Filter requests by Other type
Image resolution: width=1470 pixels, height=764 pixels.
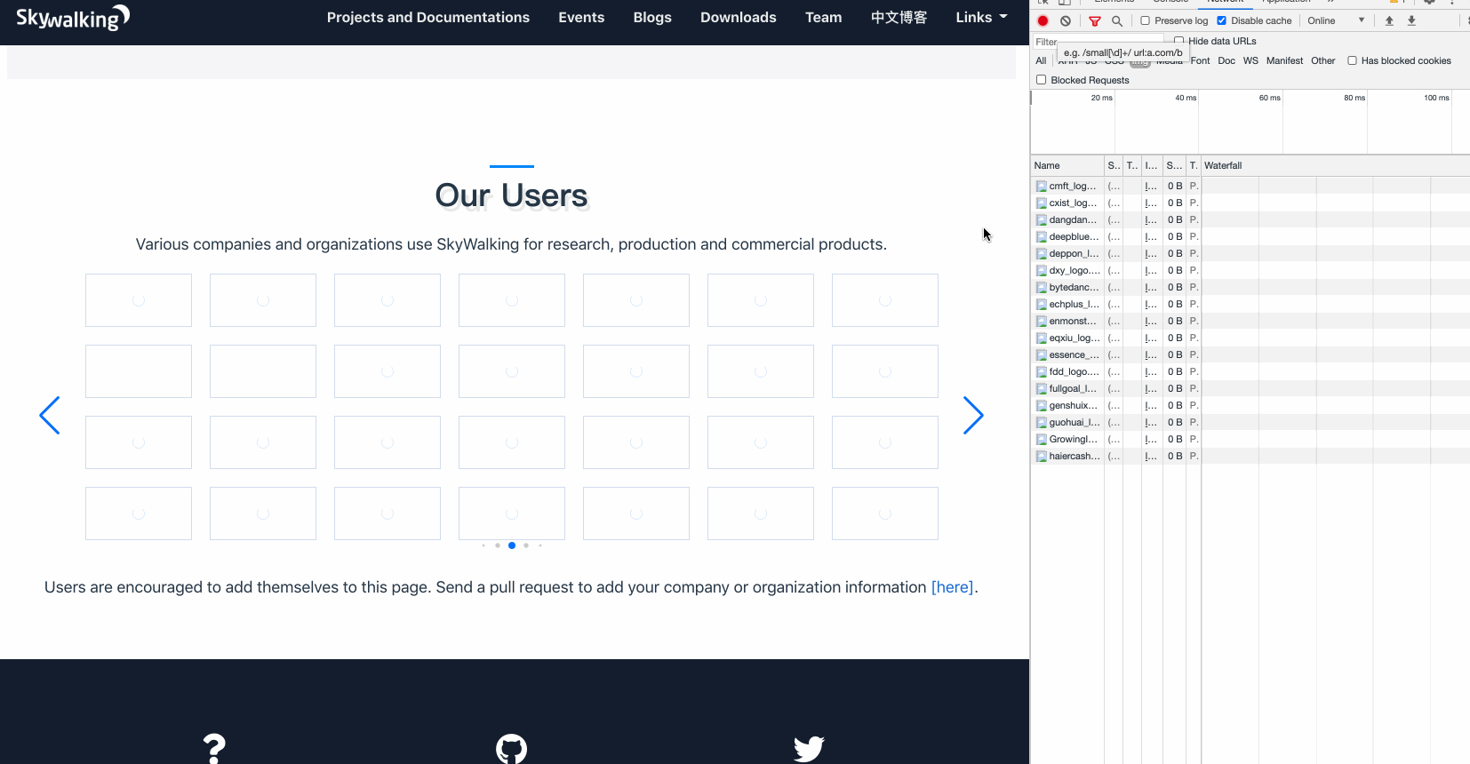pos(1323,60)
